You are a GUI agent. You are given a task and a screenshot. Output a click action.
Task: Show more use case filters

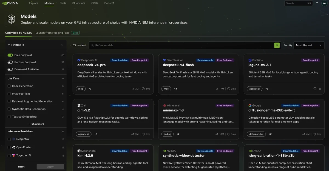coord(36,124)
